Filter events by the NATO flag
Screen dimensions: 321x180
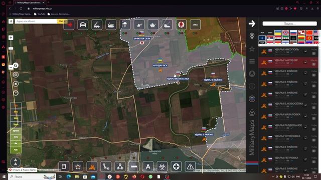(x=262, y=38)
